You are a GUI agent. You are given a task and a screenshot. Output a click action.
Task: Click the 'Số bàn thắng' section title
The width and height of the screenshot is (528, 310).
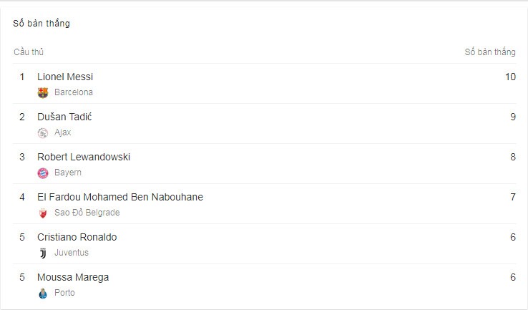(41, 23)
